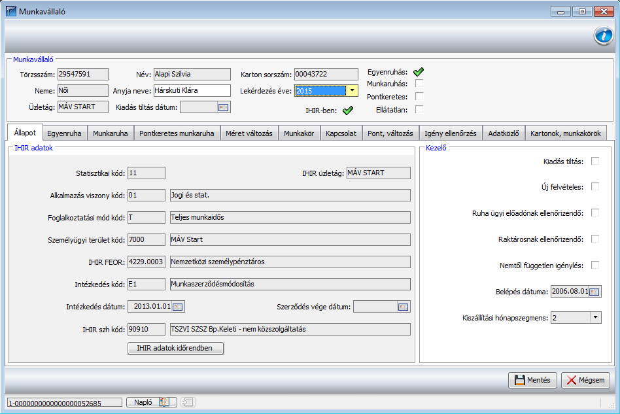Check Ruha ügyi előadónak ellenőrizendő

[x=595, y=213]
